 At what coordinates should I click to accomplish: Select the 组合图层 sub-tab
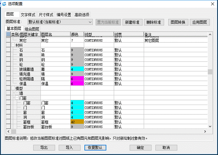click(32, 29)
